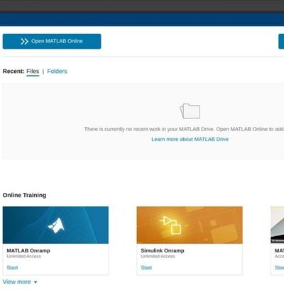Screen dimensions: 284x290
Task: Open the Simulink Onramp course thumbnail
Action: tap(190, 225)
